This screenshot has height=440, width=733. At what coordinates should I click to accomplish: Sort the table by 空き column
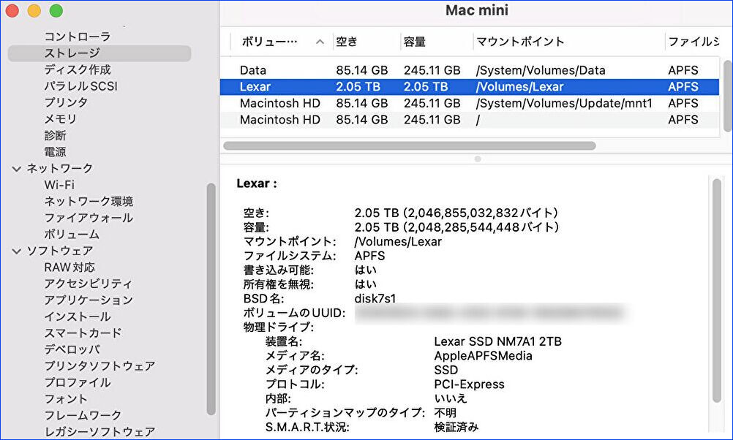click(x=367, y=42)
